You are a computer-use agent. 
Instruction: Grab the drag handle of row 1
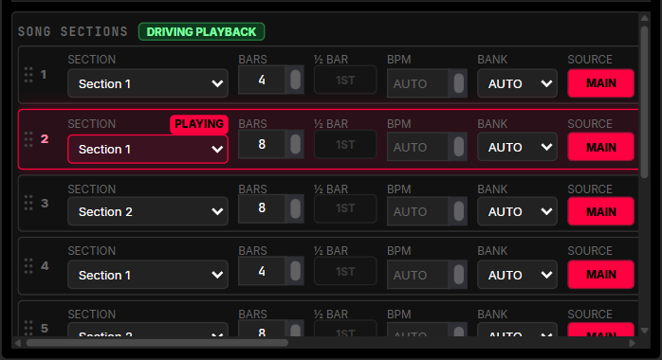pos(28,75)
